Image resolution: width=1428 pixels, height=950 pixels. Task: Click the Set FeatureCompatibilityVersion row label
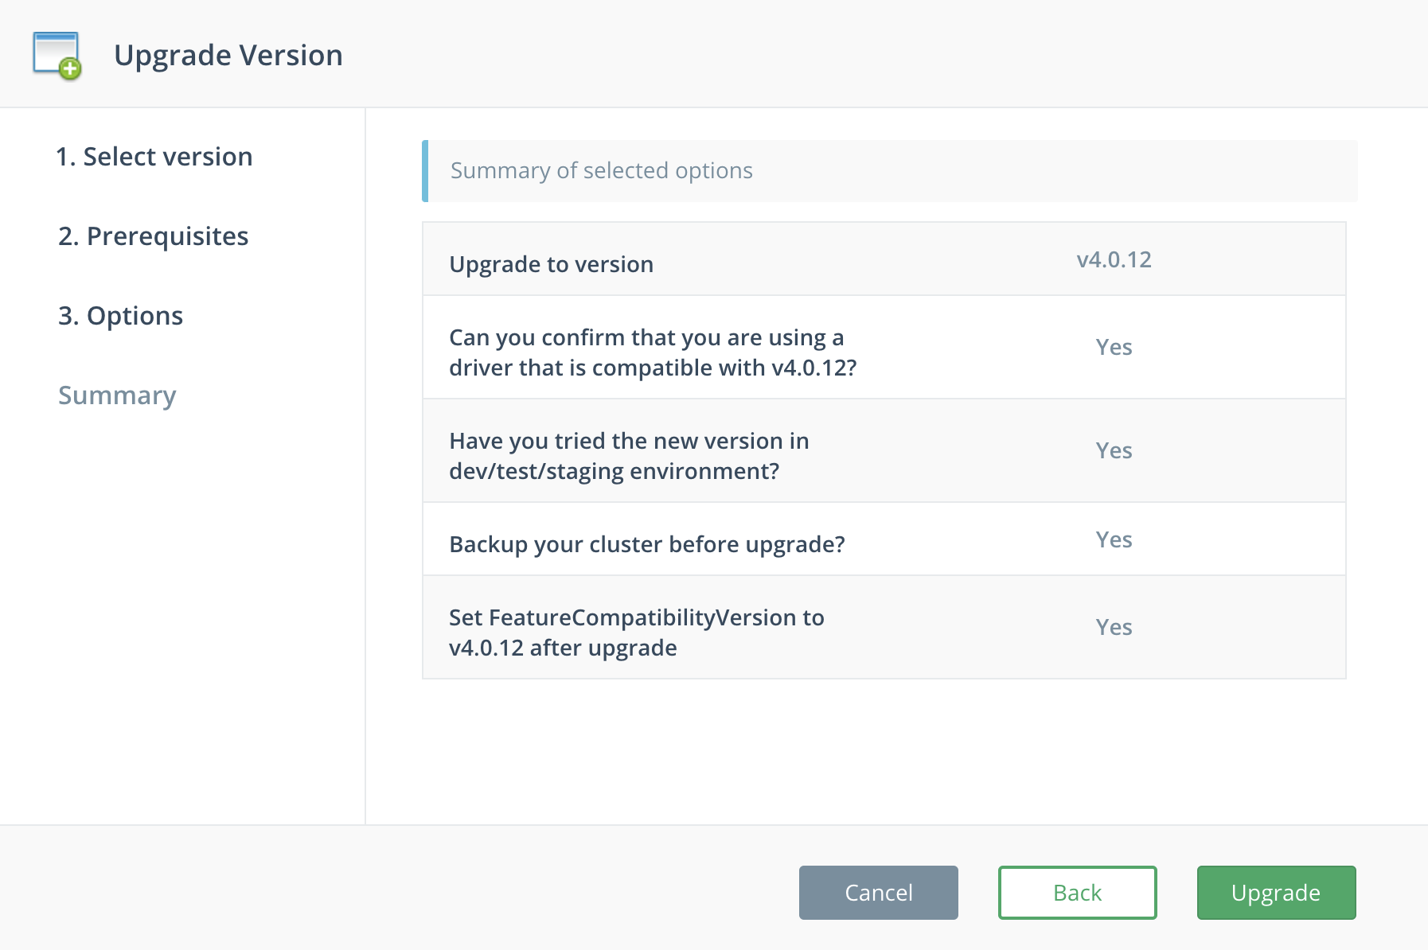(636, 633)
